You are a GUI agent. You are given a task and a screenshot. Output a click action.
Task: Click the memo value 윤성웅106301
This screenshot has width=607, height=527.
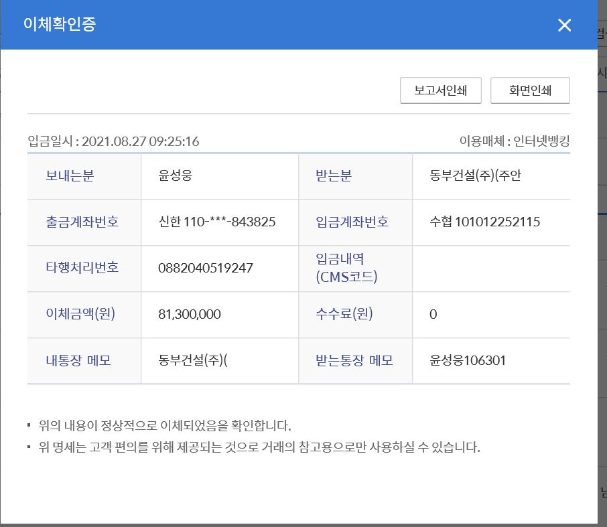point(468,360)
